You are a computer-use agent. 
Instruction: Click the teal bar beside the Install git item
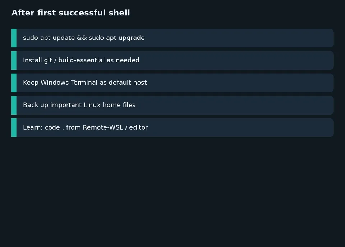pos(14,60)
